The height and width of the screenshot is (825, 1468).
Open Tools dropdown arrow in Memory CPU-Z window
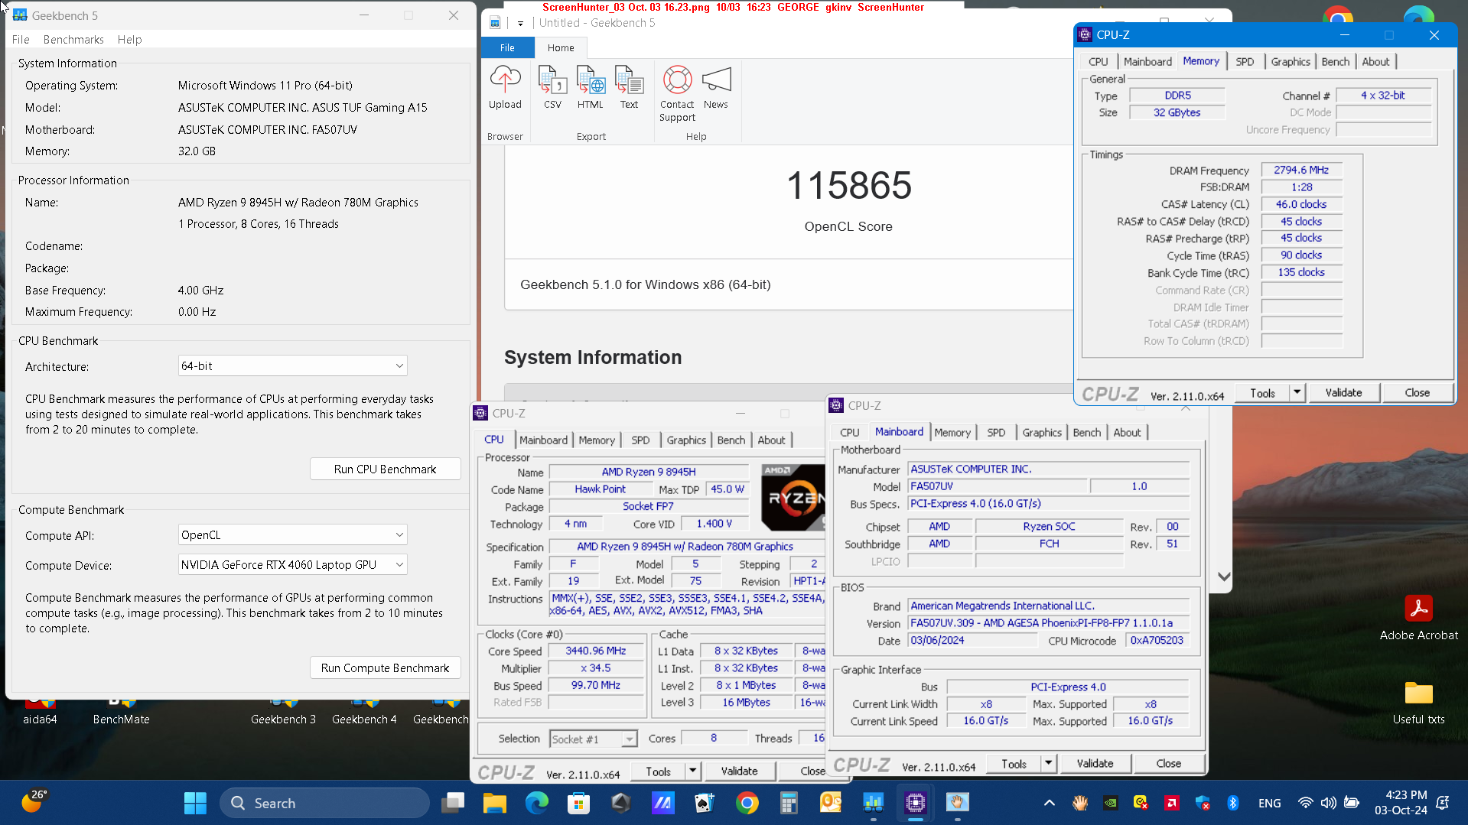pyautogui.click(x=1297, y=392)
